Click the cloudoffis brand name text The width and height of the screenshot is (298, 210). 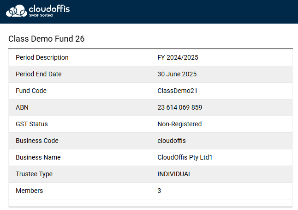point(49,9)
